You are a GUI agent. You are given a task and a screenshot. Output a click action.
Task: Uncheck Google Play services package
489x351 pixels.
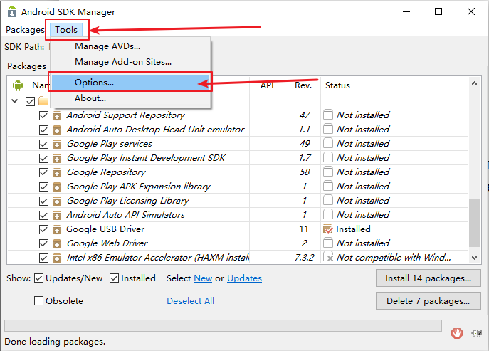click(x=43, y=144)
